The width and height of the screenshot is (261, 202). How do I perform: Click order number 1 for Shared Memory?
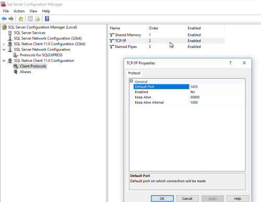150,35
